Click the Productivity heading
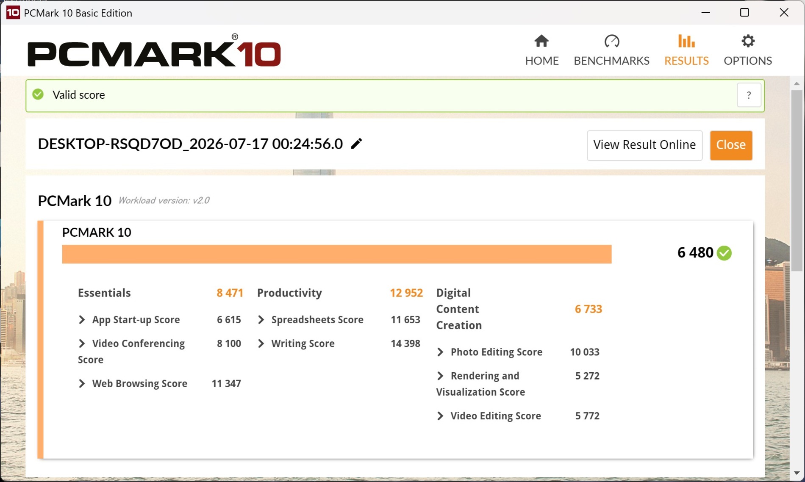The height and width of the screenshot is (482, 805). tap(289, 293)
